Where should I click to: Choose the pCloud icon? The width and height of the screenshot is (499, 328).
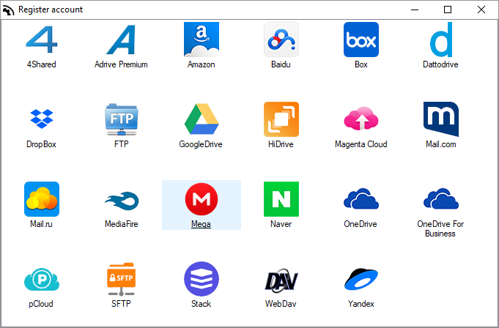point(42,279)
